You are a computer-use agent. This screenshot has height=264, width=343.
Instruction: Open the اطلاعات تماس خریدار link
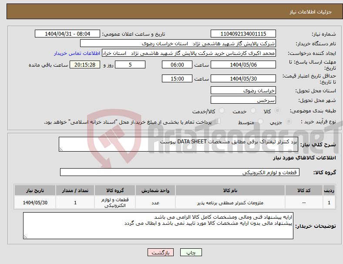click(77, 53)
